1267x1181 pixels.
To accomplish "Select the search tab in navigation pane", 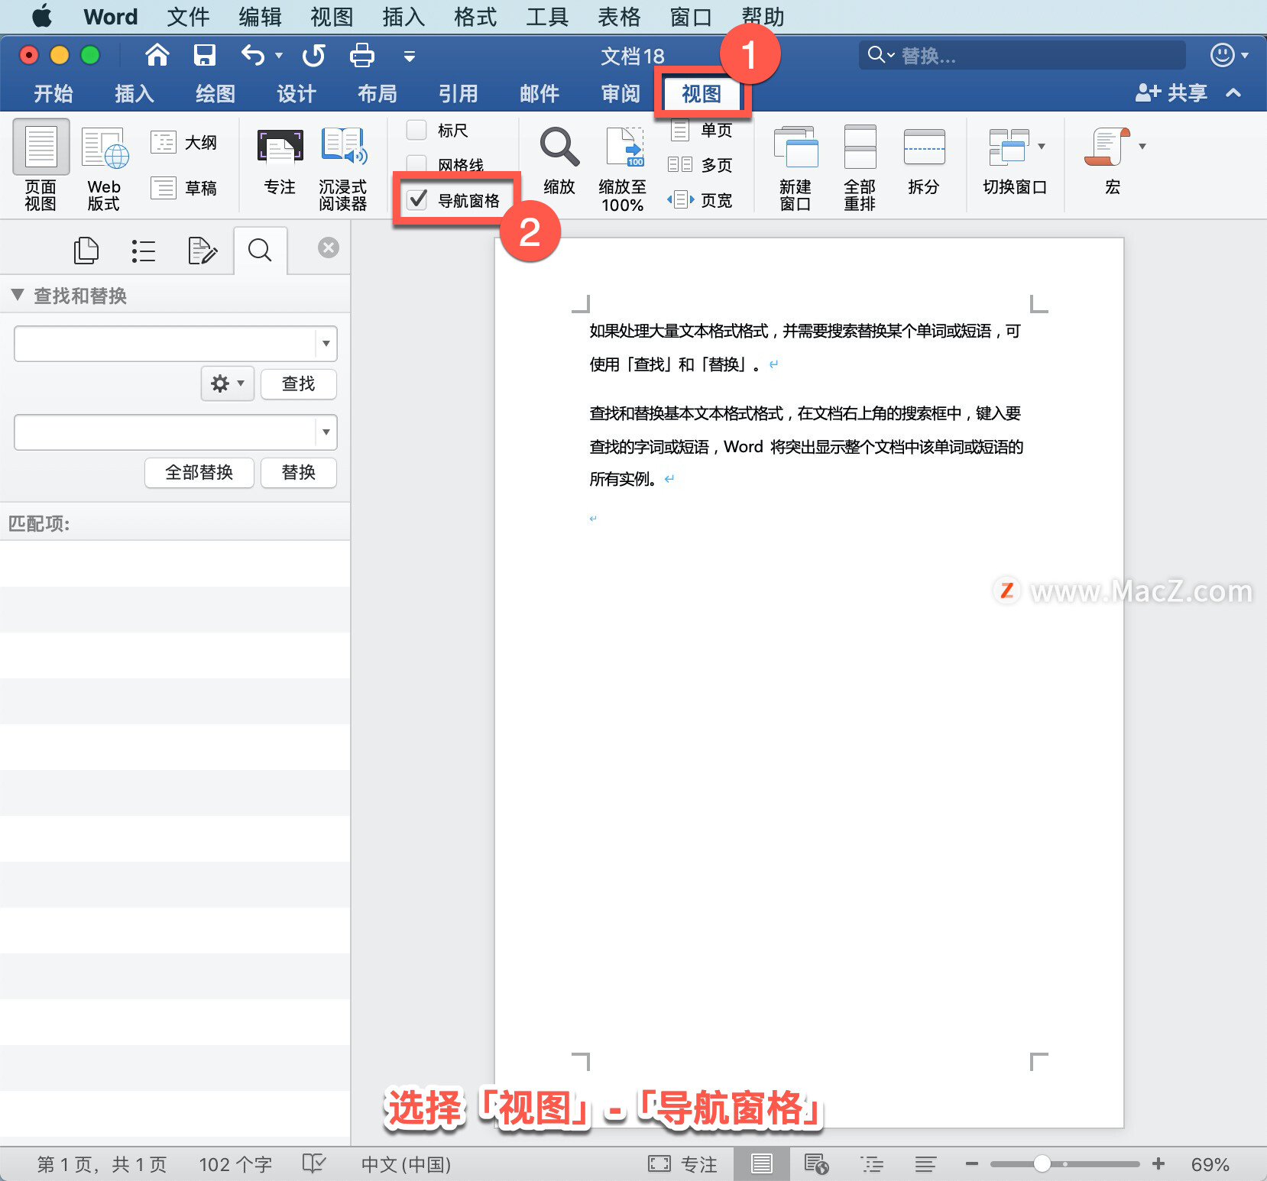I will (260, 250).
